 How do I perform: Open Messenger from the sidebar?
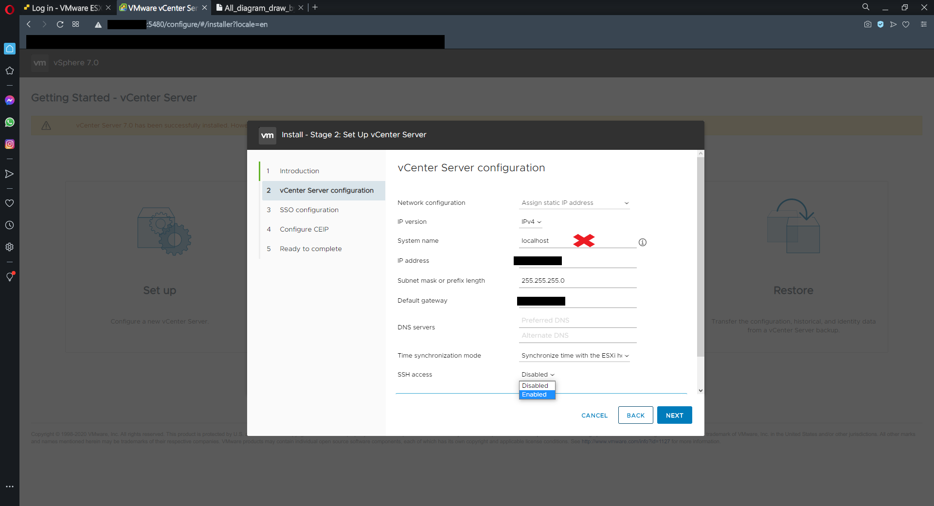10,100
